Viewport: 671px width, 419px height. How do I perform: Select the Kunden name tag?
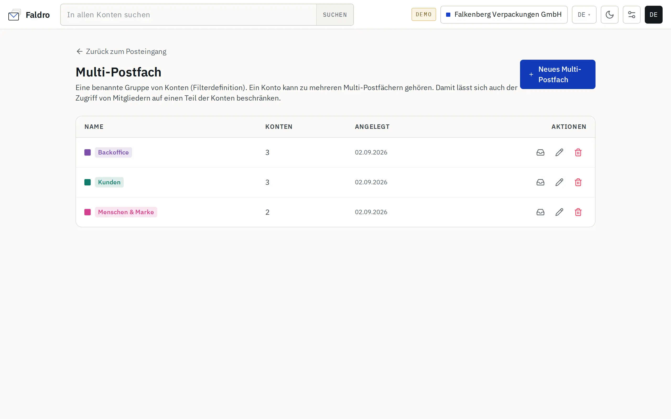(109, 182)
